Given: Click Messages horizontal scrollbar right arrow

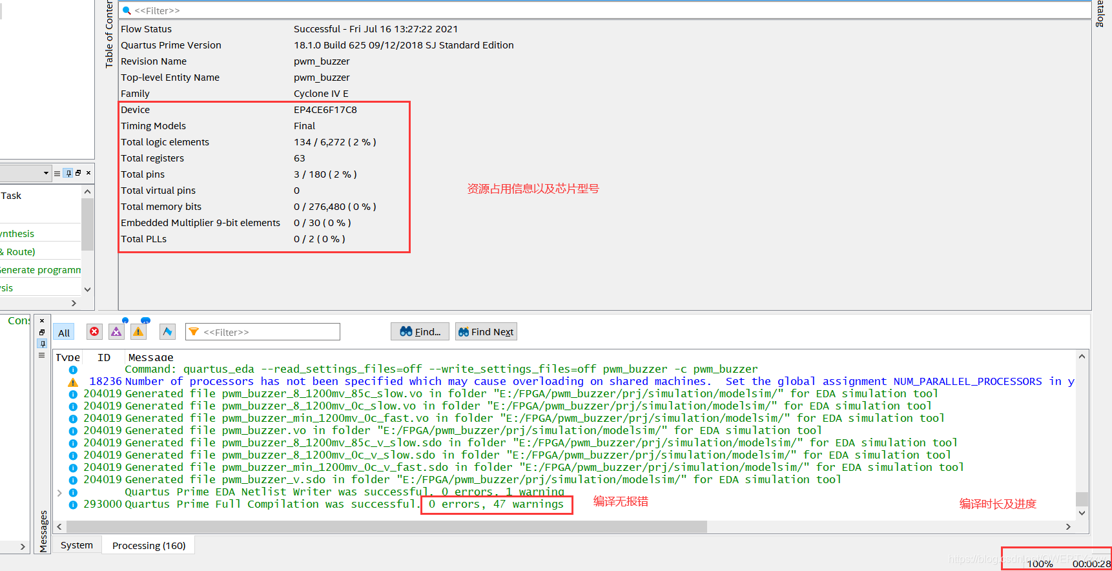Looking at the screenshot, I should (x=1068, y=526).
